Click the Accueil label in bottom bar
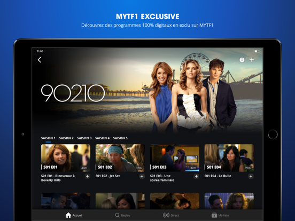 [77, 215]
